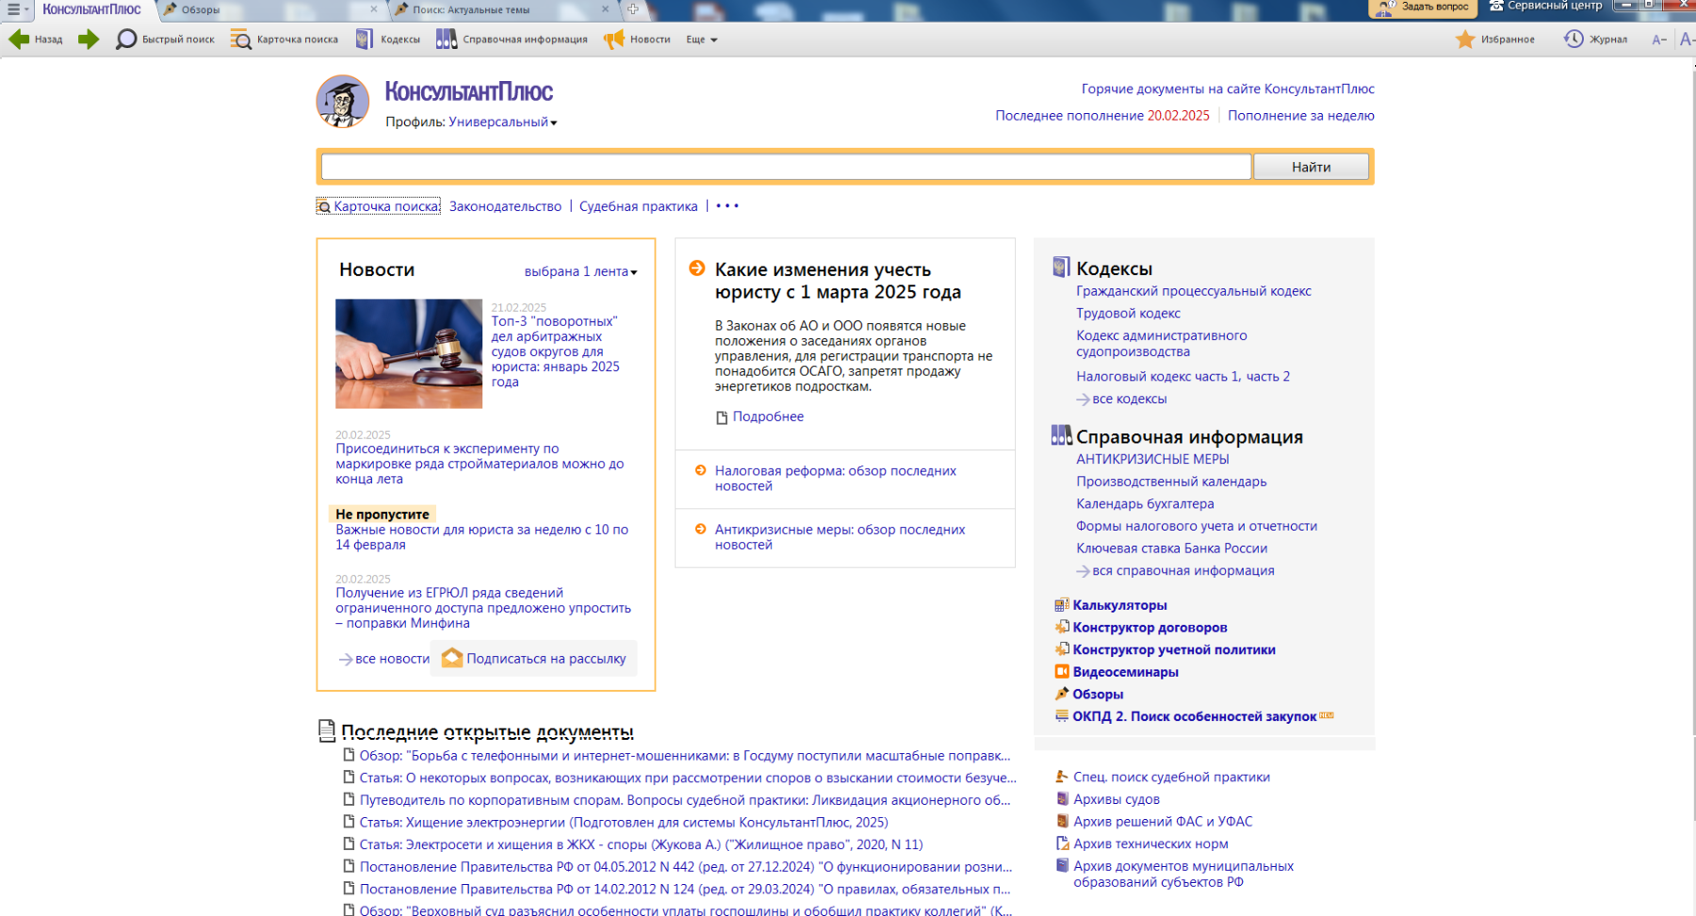Open the Search card toolbar icon
Viewport: 1696px width, 916px height.
pos(241,40)
